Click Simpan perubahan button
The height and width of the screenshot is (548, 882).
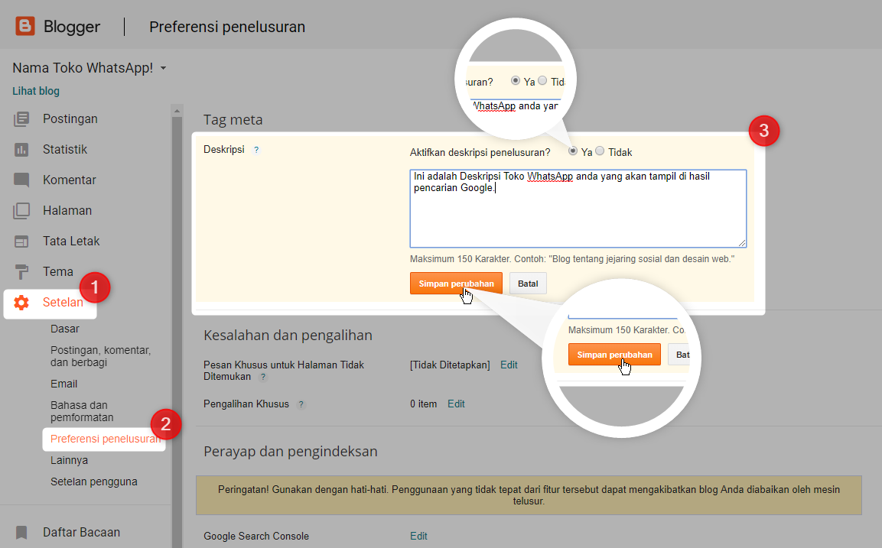click(456, 284)
